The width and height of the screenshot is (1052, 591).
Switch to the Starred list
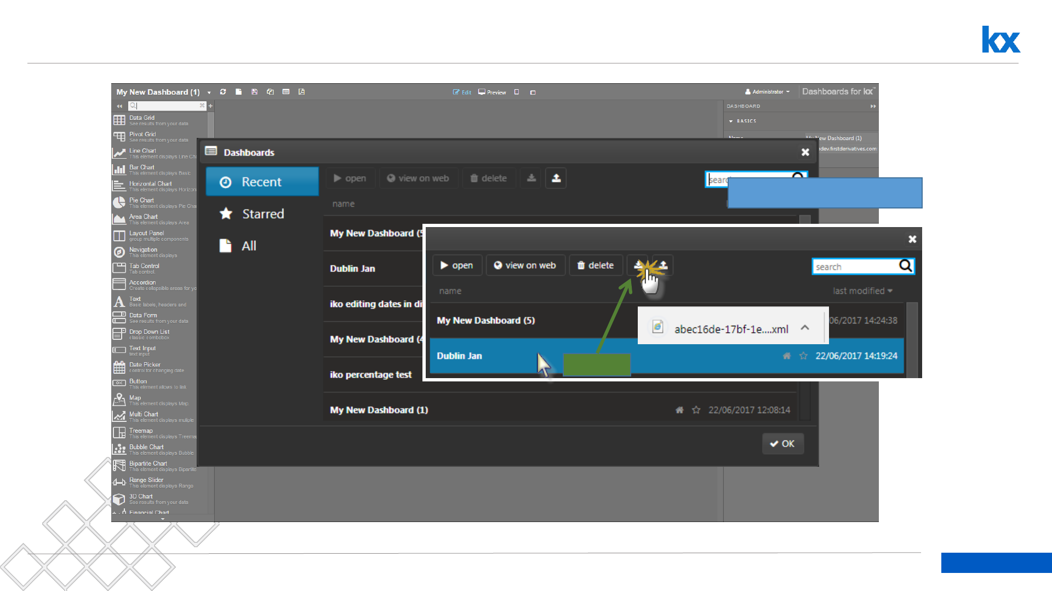(262, 214)
